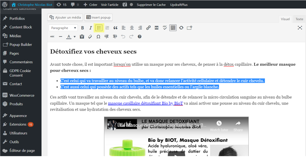The height and width of the screenshot is (157, 306).
Task: Click the WordPress logo in admin bar
Action: pyautogui.click(x=5, y=5)
